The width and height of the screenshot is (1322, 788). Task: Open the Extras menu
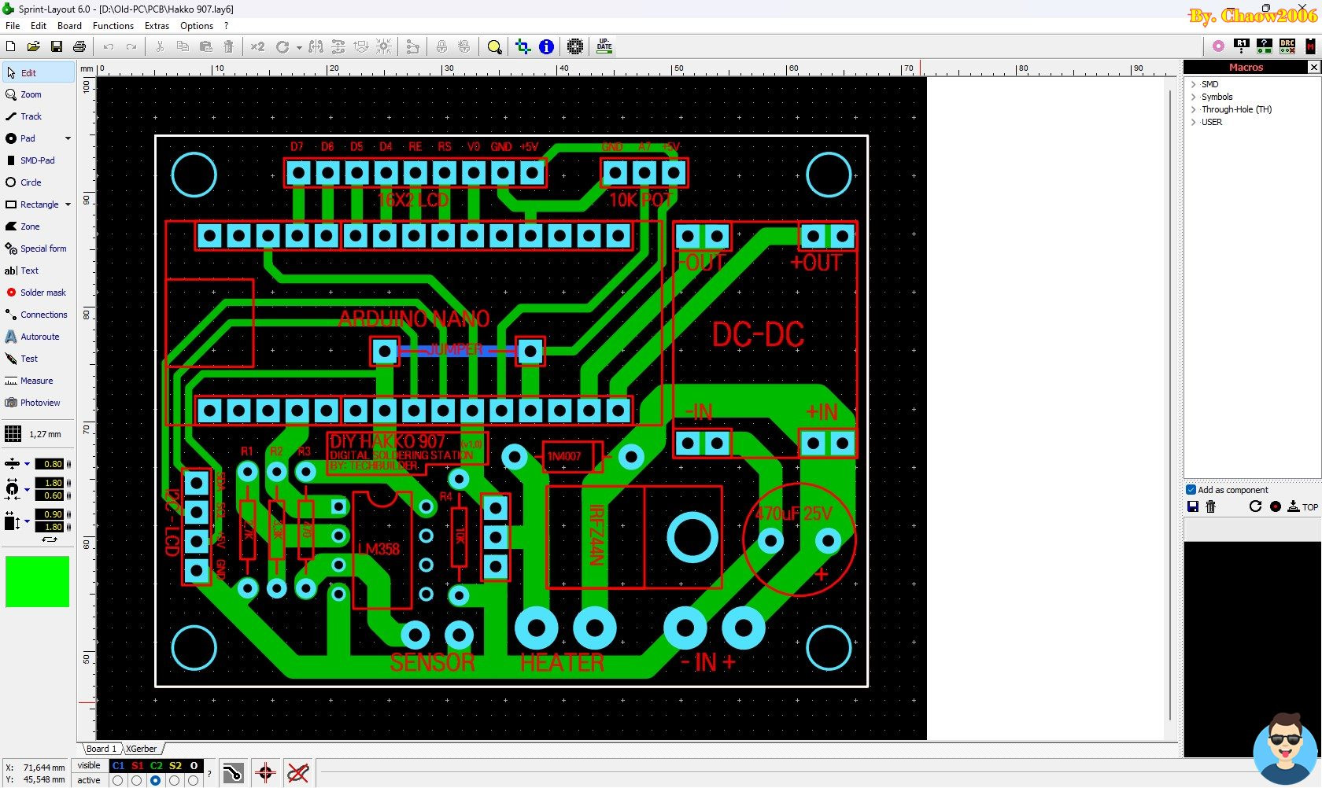tap(157, 26)
